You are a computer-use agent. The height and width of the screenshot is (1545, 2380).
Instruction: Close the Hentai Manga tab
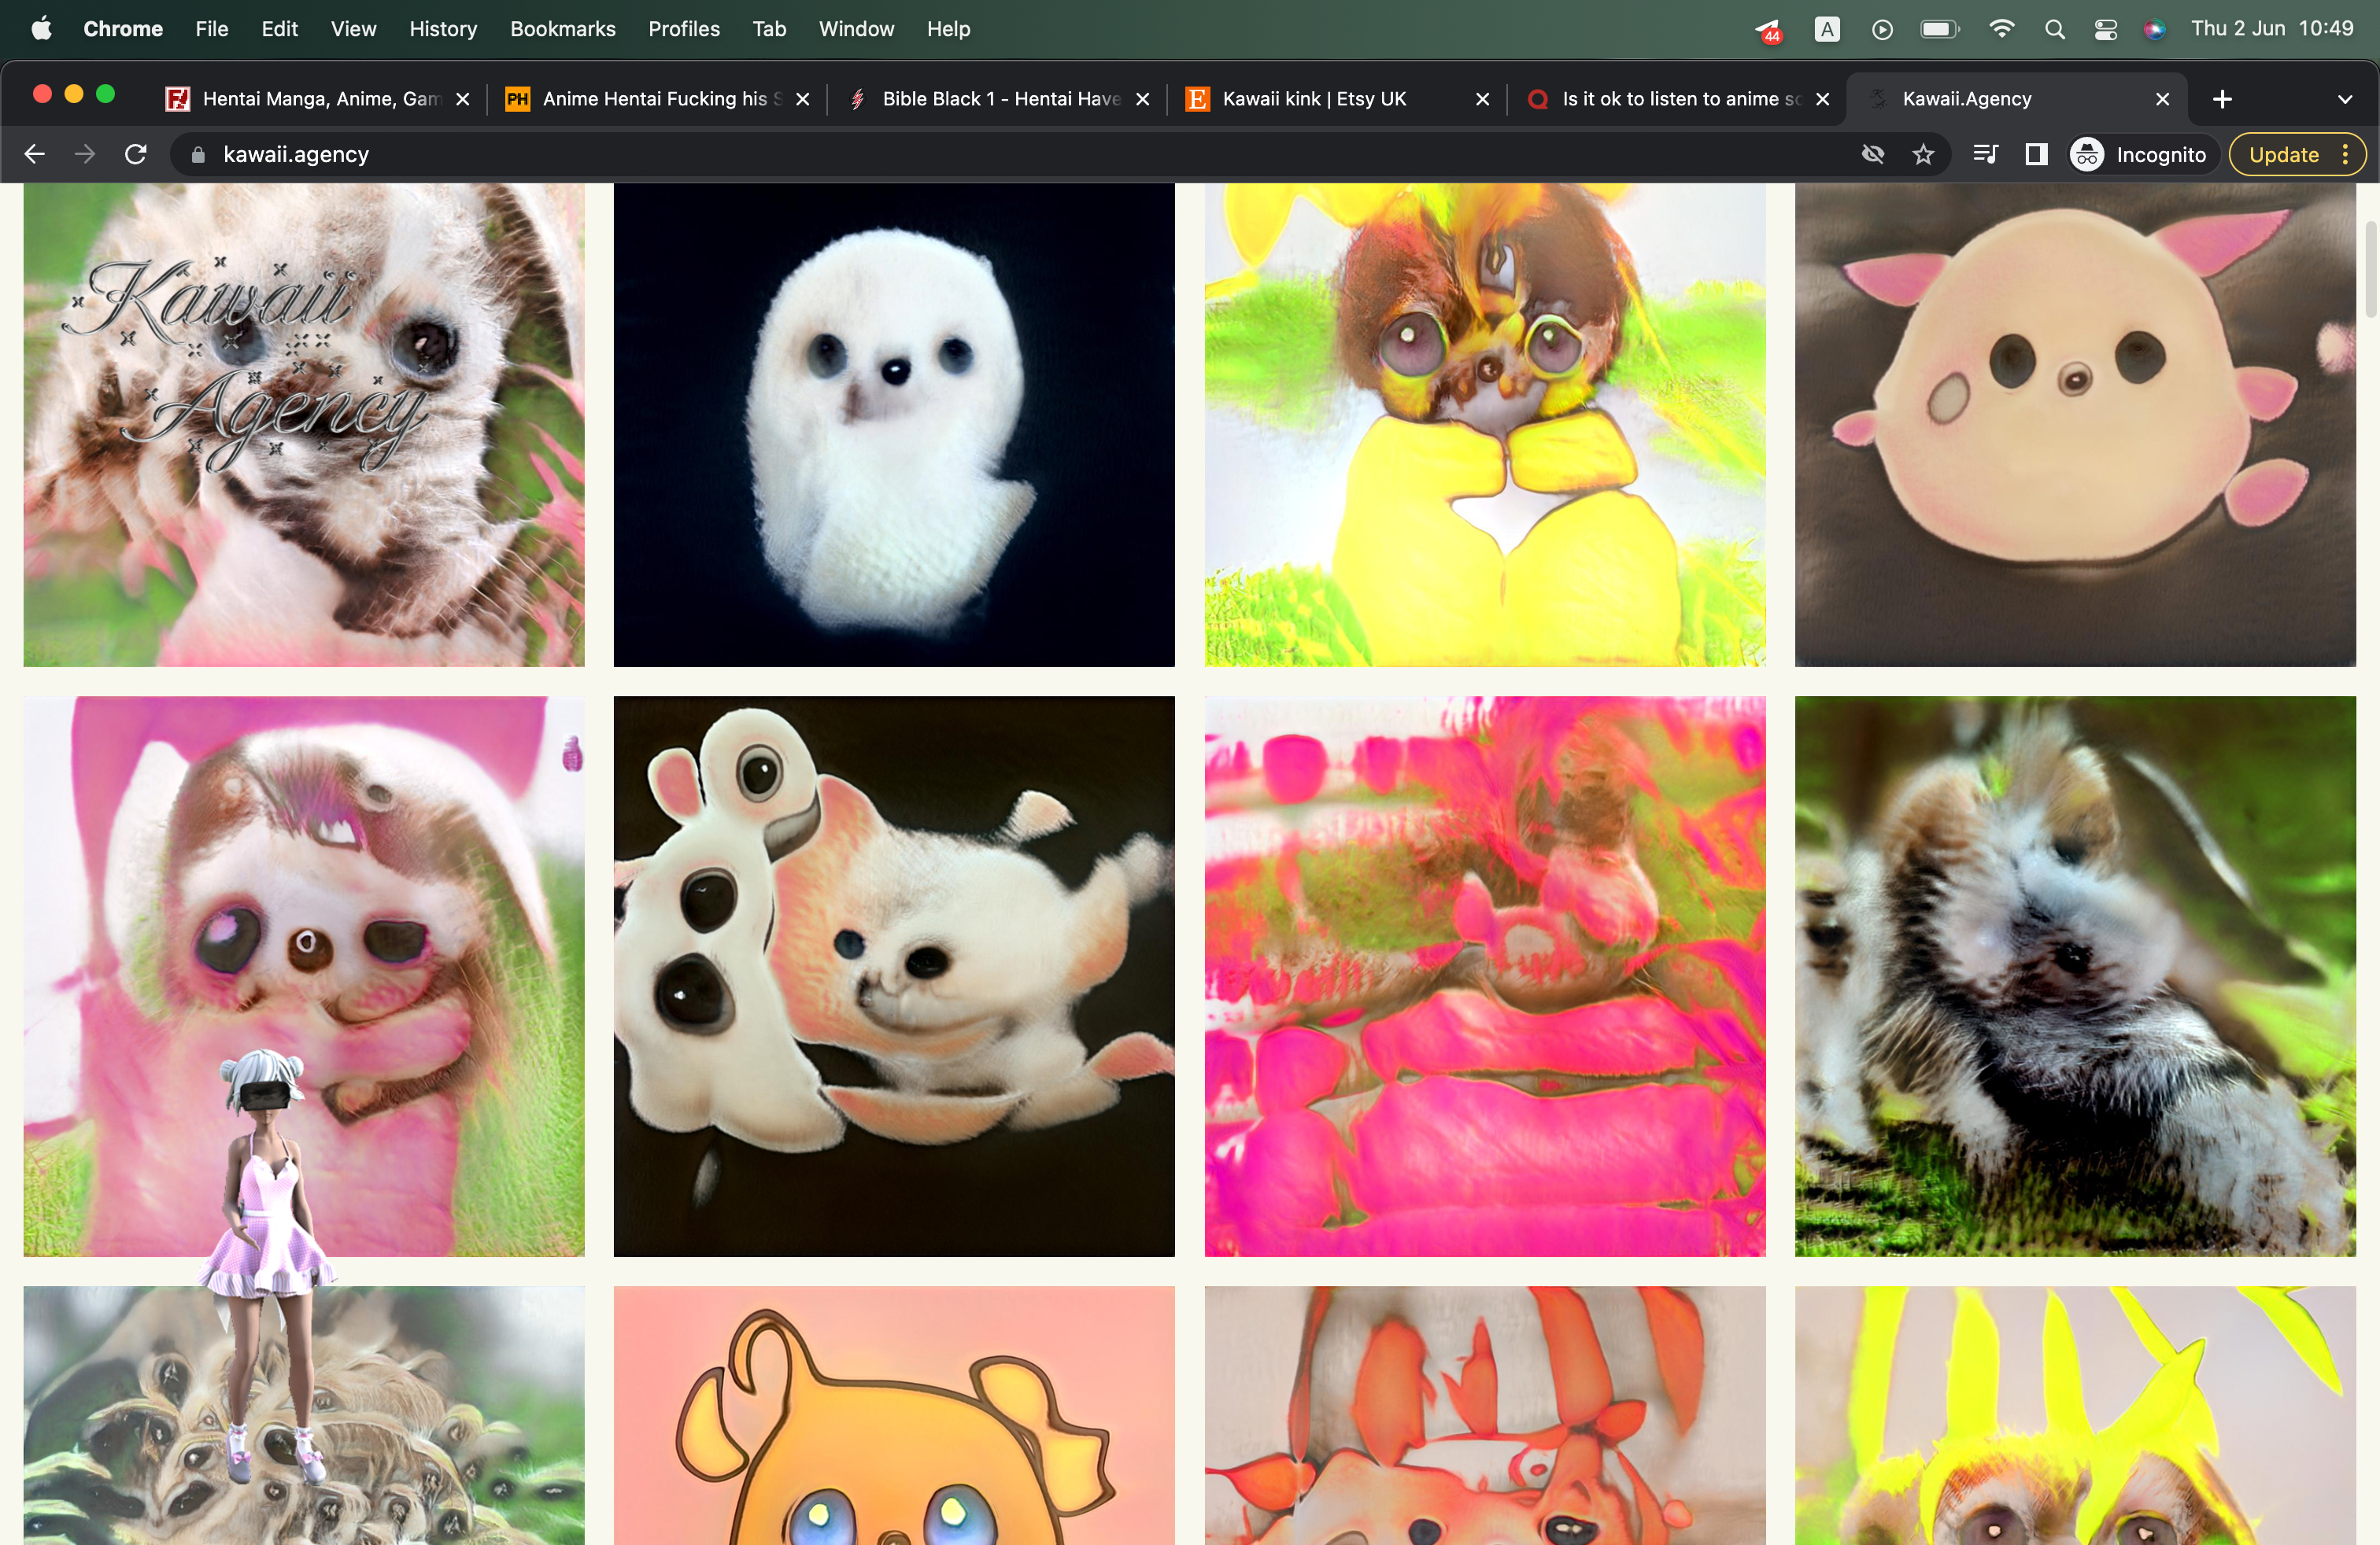coord(463,99)
